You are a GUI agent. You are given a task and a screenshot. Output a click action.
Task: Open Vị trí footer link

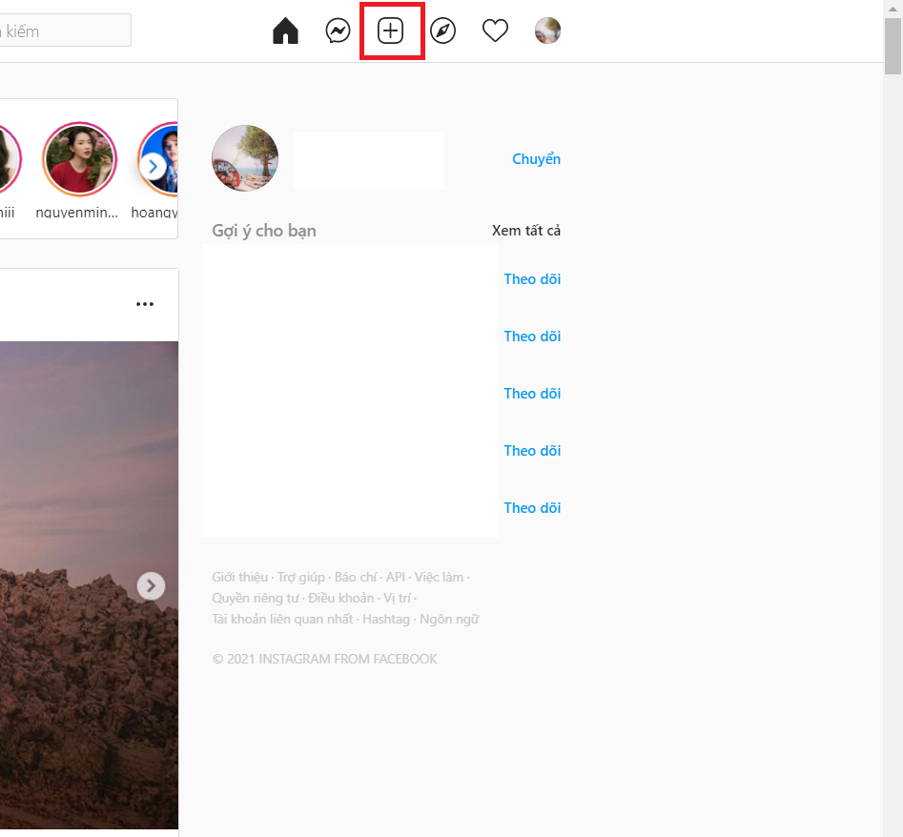[x=398, y=598]
